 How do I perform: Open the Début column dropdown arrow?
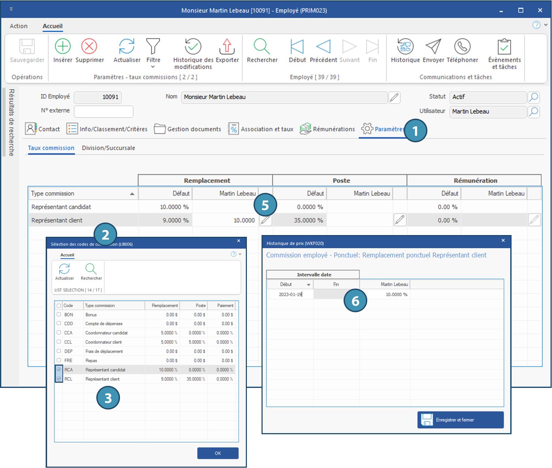pos(309,285)
